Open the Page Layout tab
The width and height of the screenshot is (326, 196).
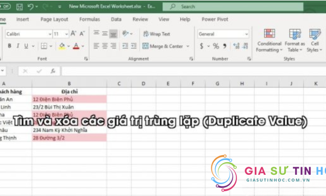click(54, 20)
